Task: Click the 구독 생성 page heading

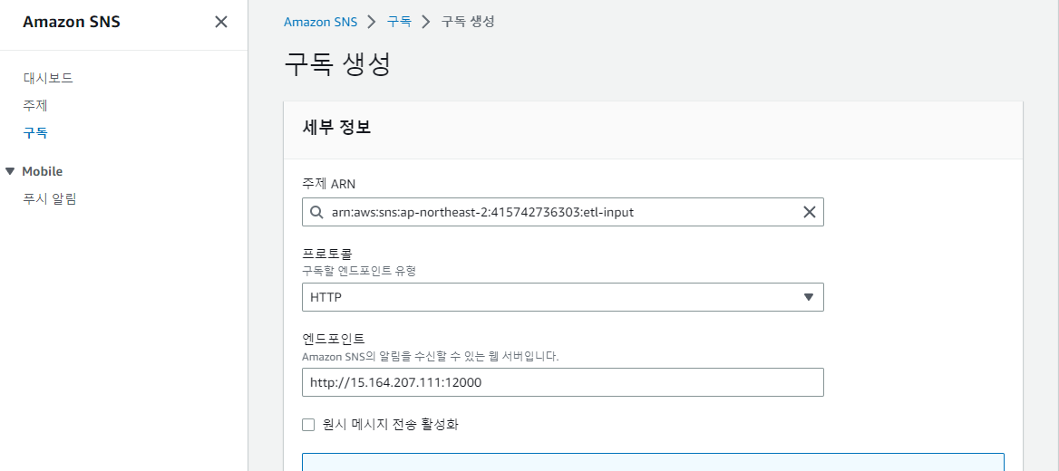Action: pyautogui.click(x=337, y=64)
